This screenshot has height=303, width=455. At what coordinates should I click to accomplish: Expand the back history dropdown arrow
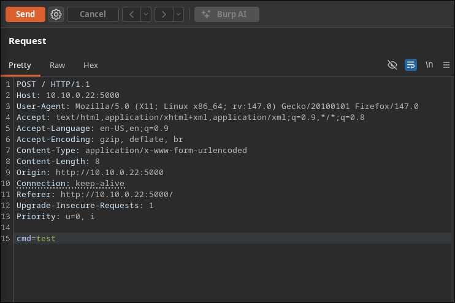[145, 14]
